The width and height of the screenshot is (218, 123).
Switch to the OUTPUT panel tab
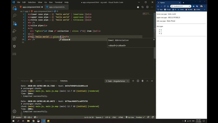(x=38, y=81)
